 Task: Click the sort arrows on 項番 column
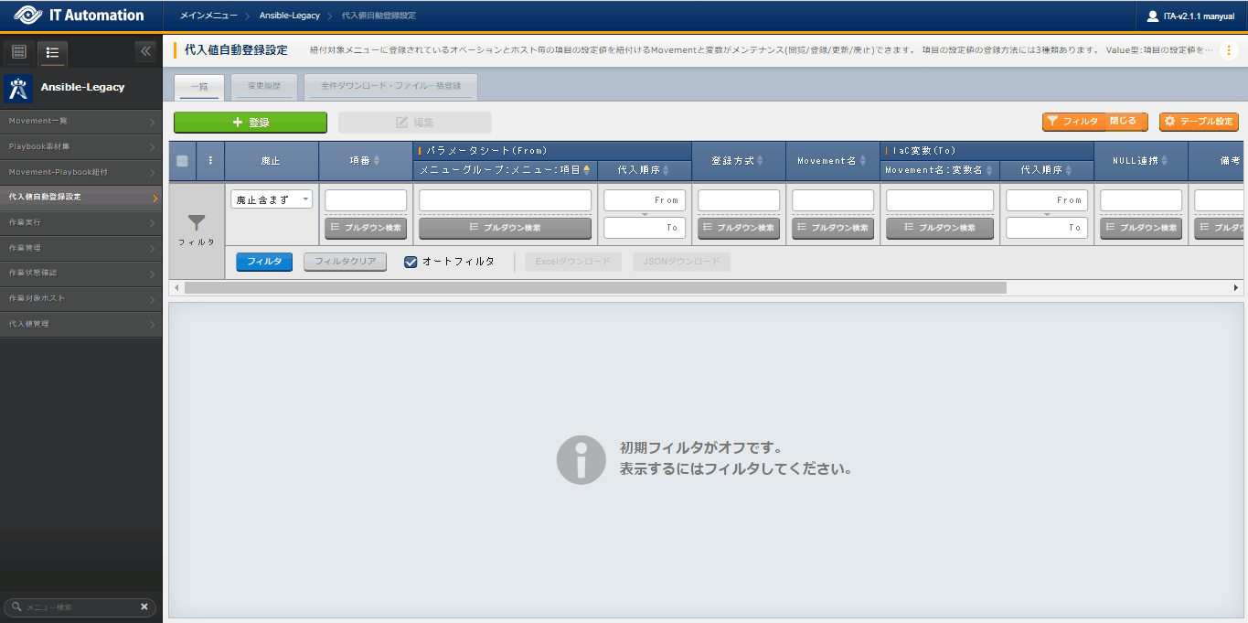pos(377,161)
